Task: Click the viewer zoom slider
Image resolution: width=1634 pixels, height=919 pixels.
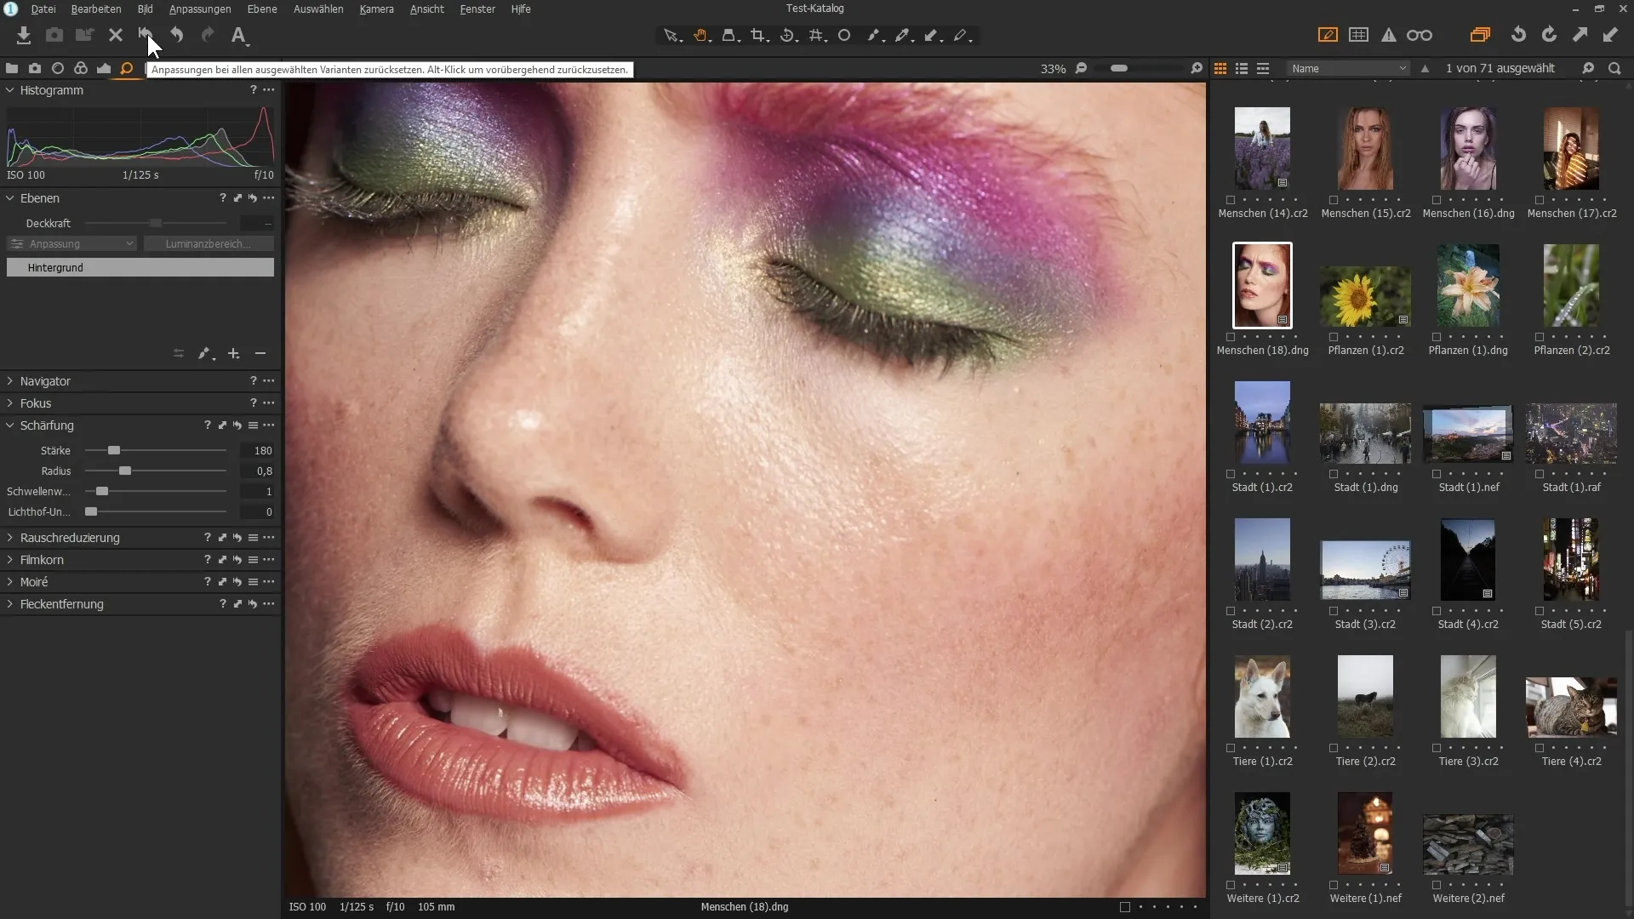Action: coord(1139,68)
